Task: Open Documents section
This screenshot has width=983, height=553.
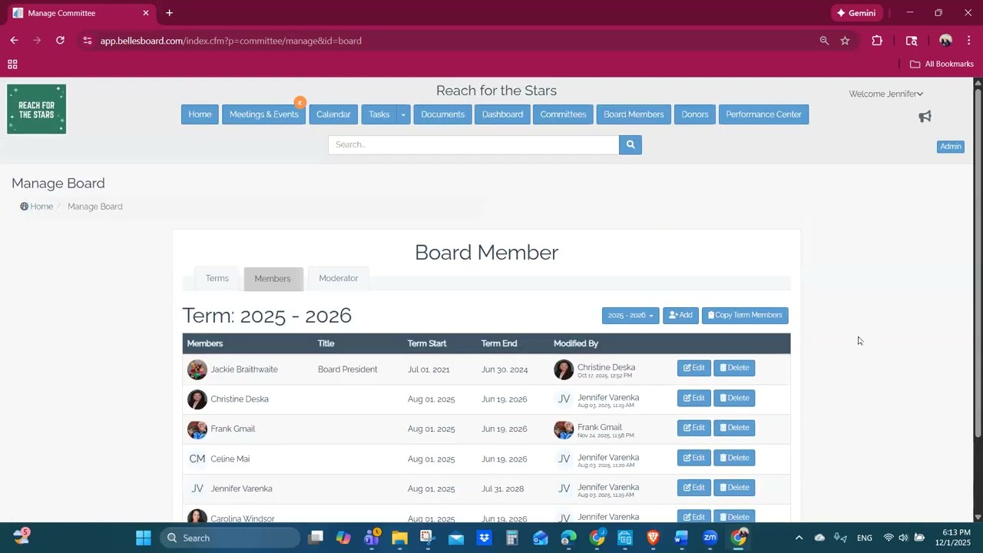Action: pyautogui.click(x=442, y=114)
